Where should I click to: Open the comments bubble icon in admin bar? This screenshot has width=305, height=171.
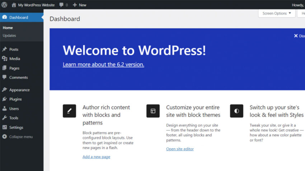click(x=61, y=5)
